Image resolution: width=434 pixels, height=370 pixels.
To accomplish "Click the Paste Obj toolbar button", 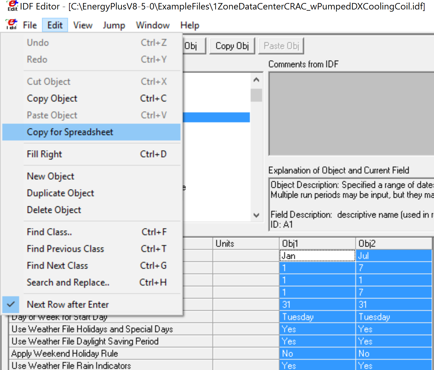I will [x=281, y=46].
